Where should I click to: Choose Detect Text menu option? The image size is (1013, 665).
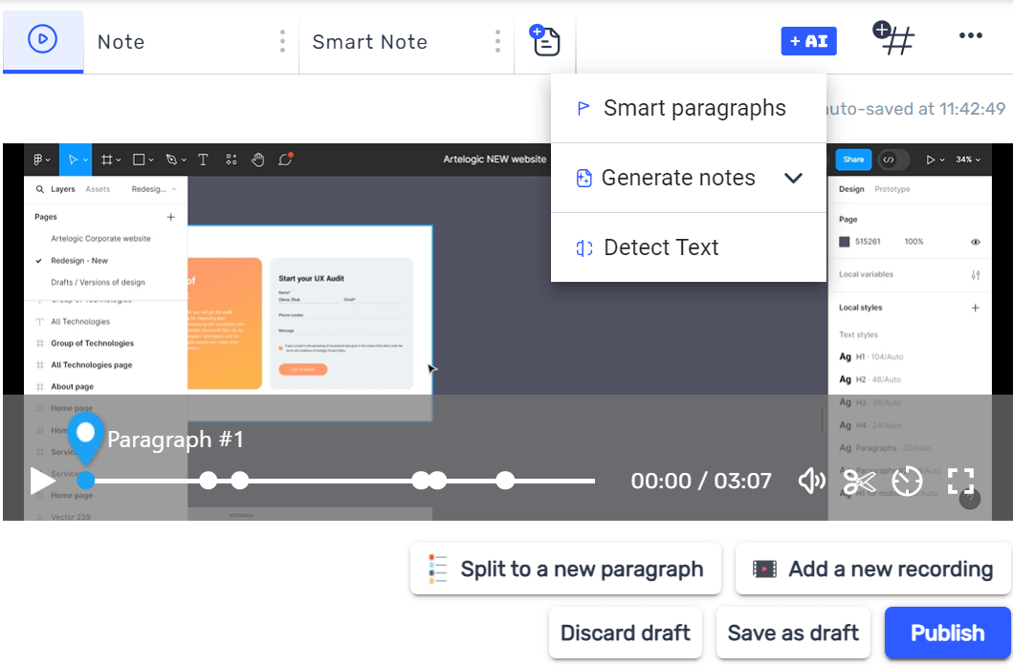pyautogui.click(x=660, y=248)
